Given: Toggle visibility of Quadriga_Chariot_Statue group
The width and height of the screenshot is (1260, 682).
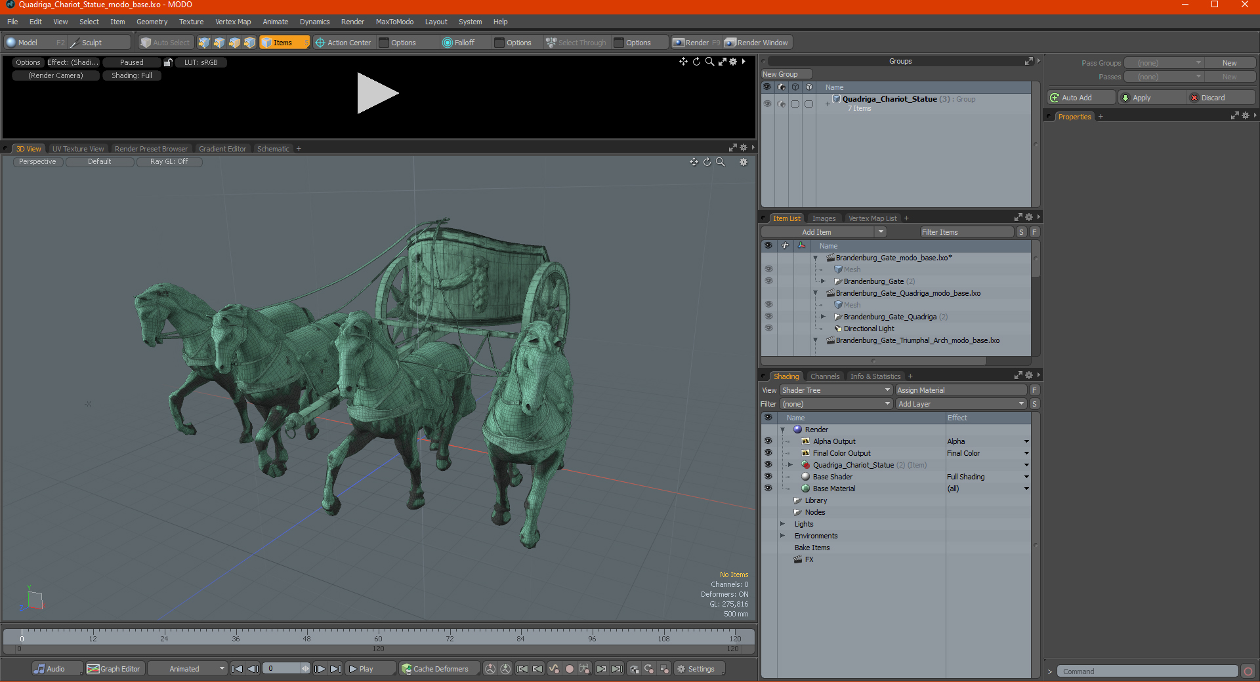Looking at the screenshot, I should click(x=767, y=104).
